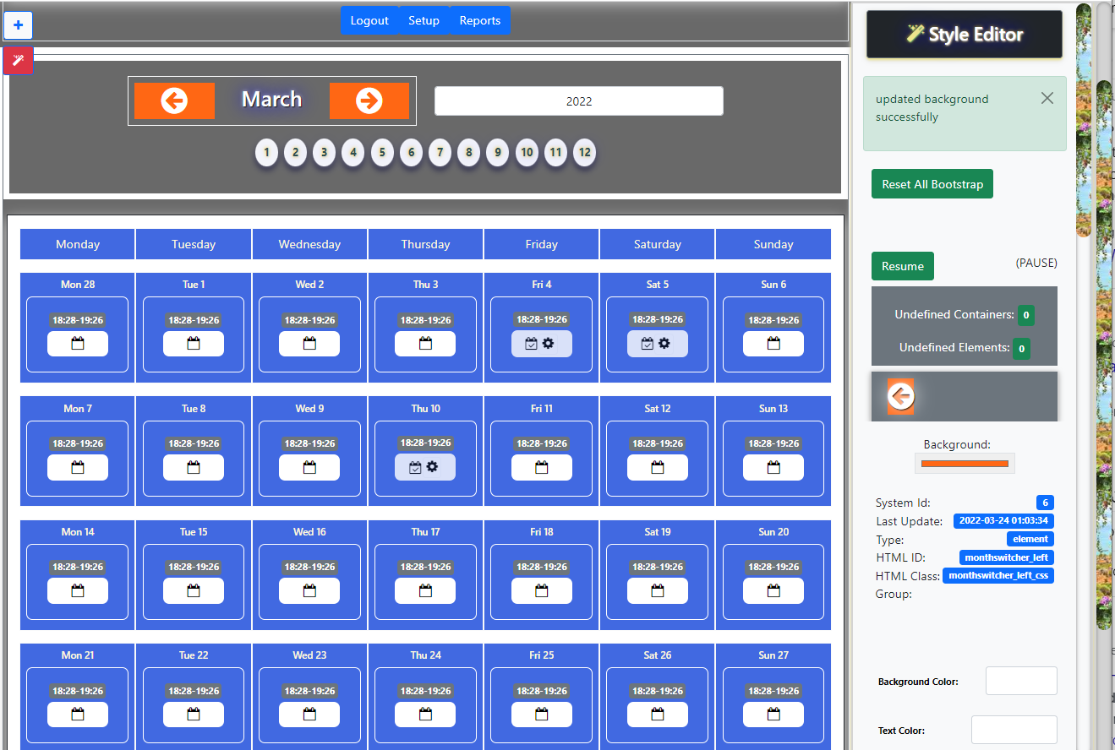Viewport: 1115px width, 750px height.
Task: Open calendar icon on Mon 14
Action: coord(78,590)
